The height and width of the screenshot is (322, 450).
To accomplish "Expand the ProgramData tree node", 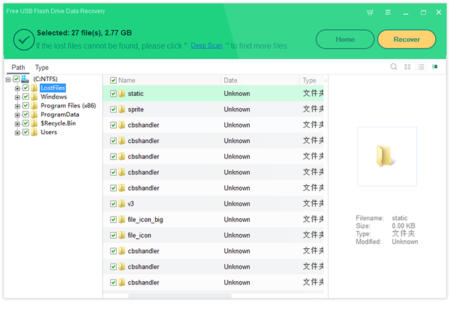I will point(17,115).
